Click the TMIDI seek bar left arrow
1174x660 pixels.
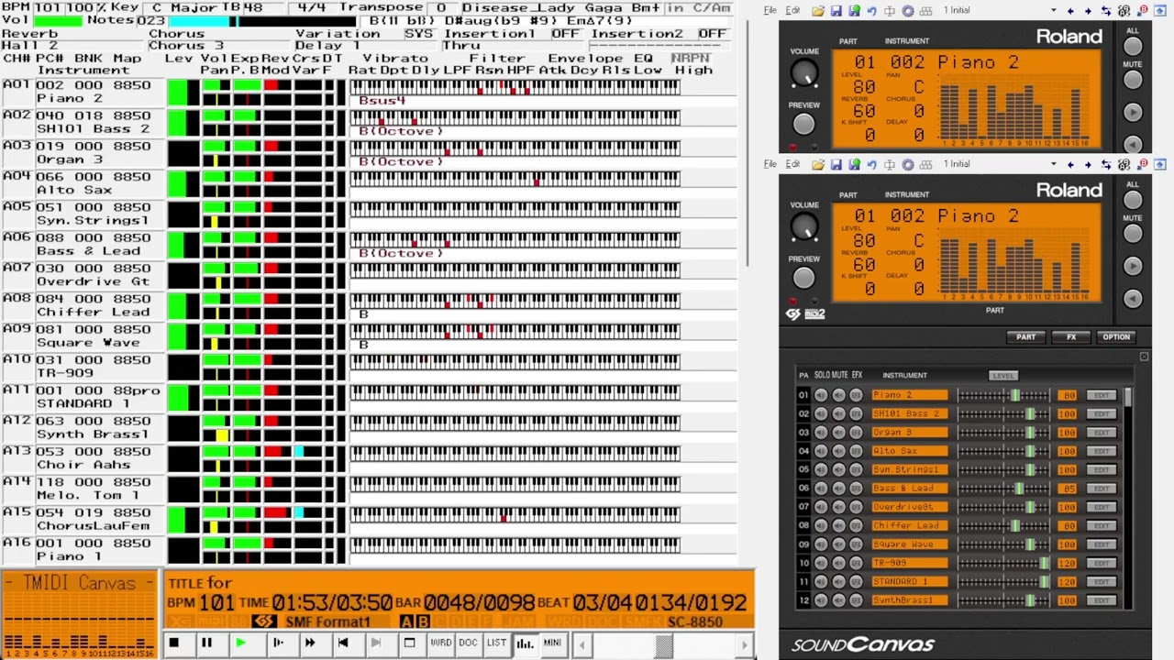581,644
